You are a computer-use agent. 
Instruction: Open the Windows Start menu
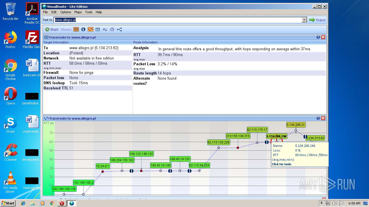pyautogui.click(x=8, y=203)
